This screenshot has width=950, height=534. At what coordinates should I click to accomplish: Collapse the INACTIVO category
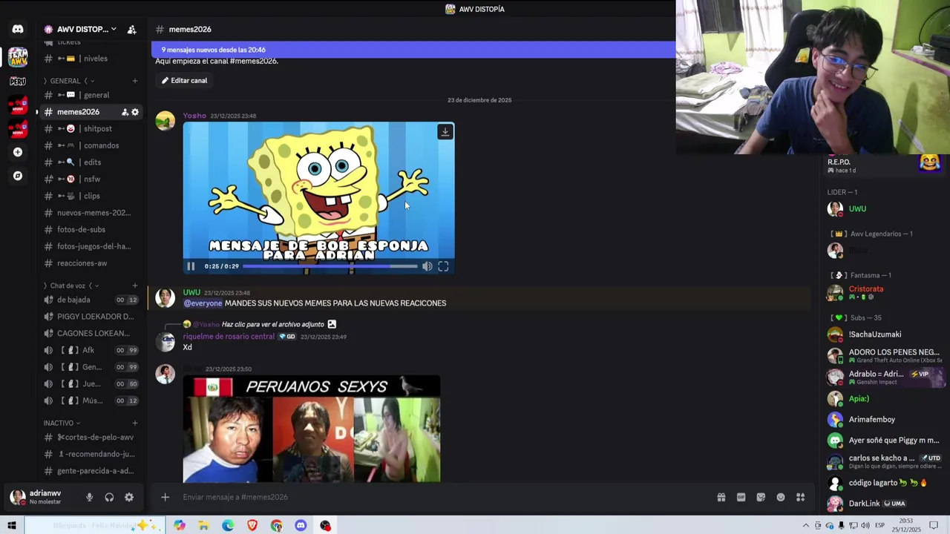pyautogui.click(x=62, y=423)
